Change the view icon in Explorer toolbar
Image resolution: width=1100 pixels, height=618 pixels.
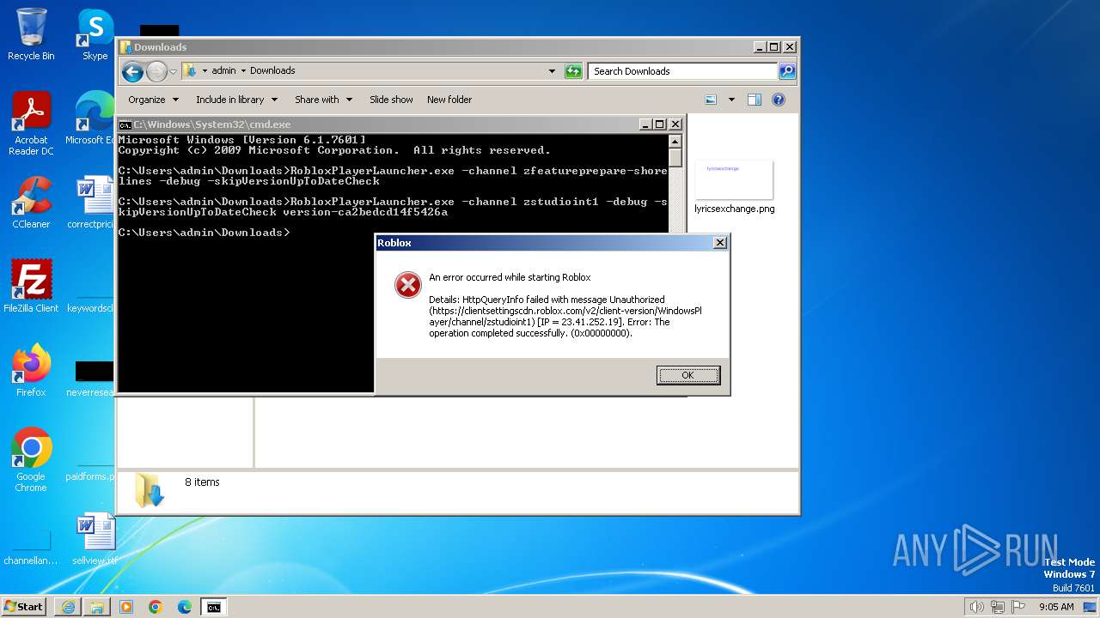pyautogui.click(x=712, y=100)
